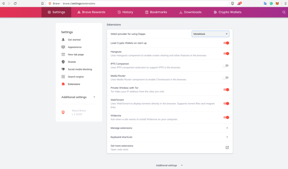Open the Downloads tab

tap(190, 12)
